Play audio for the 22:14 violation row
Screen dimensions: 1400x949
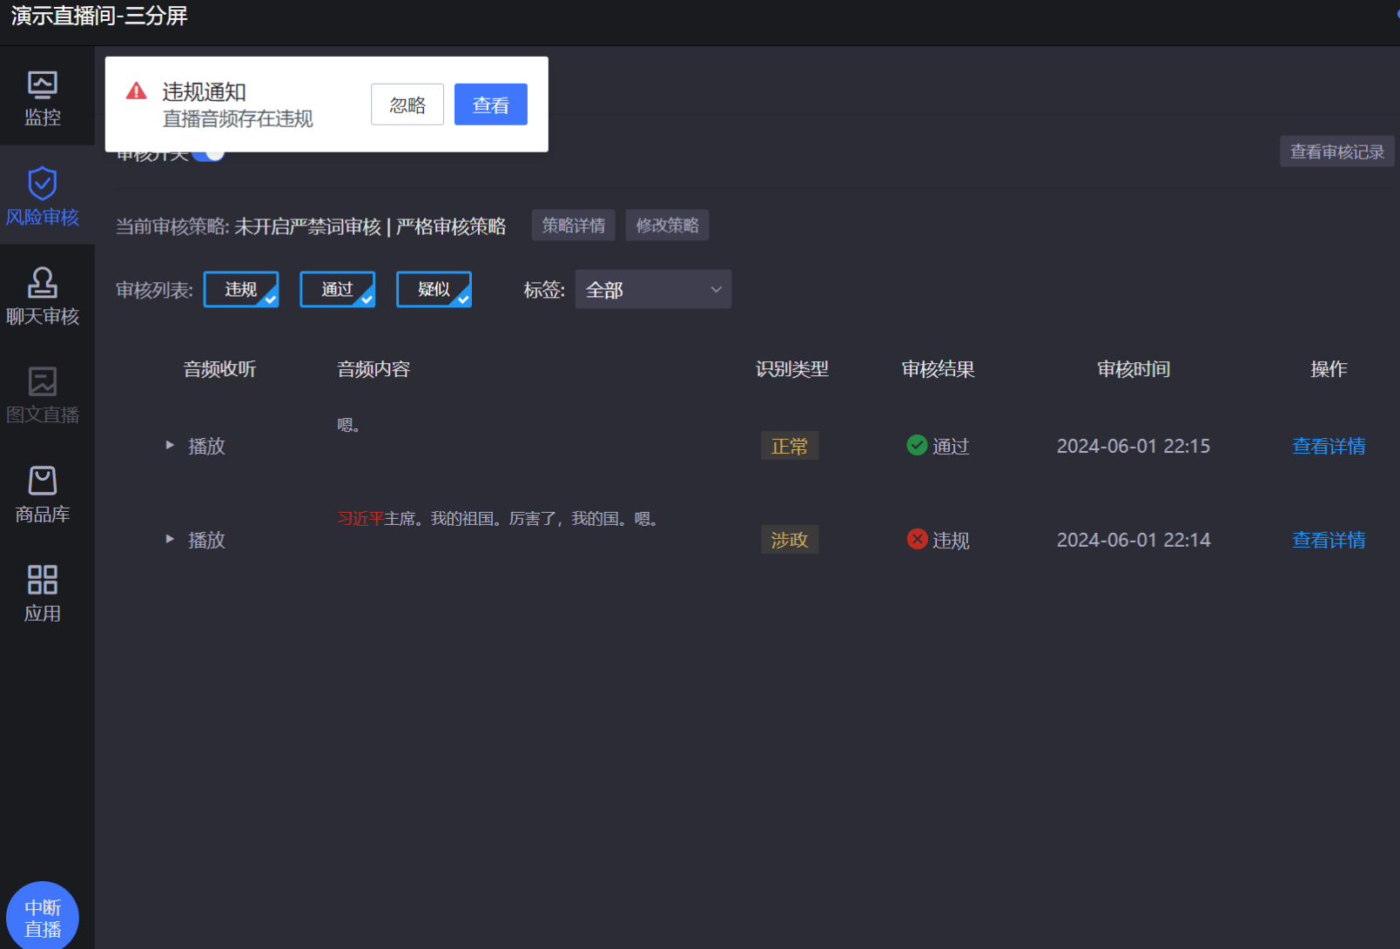pos(196,540)
